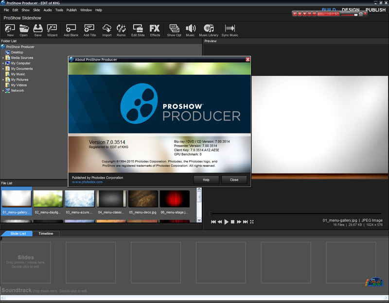Screen dimensions: 389x303
Task: Expand the Network tree node
Action: point(3,90)
